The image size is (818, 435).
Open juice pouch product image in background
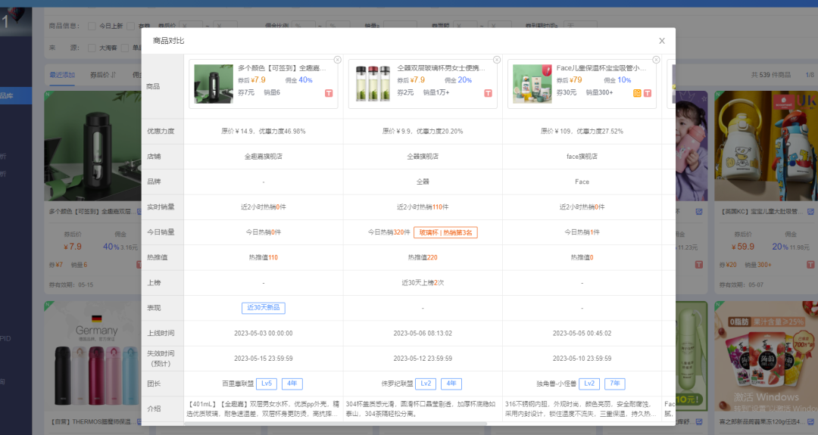(x=766, y=357)
